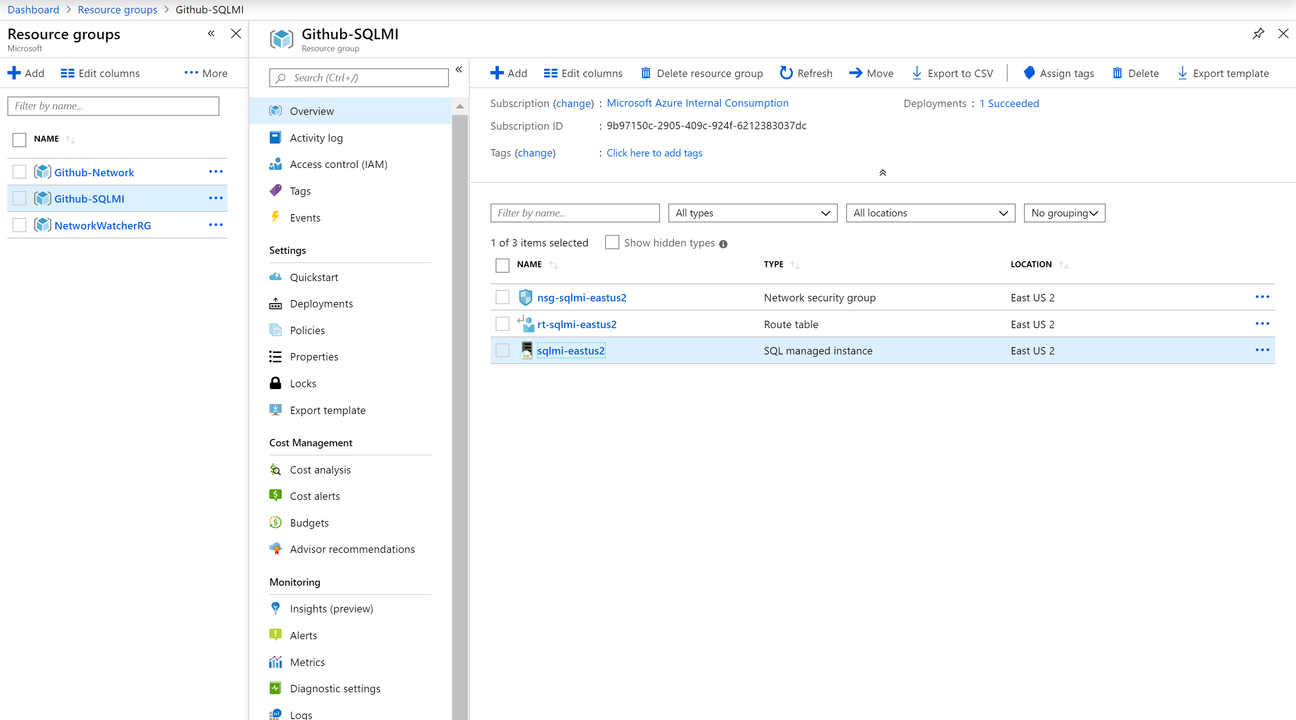Focus the Search (Ctrl+/) menu box
Viewport: 1296px width, 720px height.
359,78
